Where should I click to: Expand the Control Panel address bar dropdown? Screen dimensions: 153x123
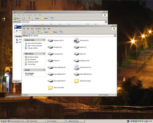[x=106, y=22]
